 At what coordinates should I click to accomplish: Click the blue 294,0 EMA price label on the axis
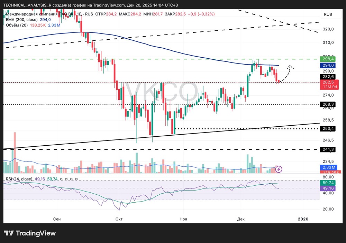[x=328, y=65]
